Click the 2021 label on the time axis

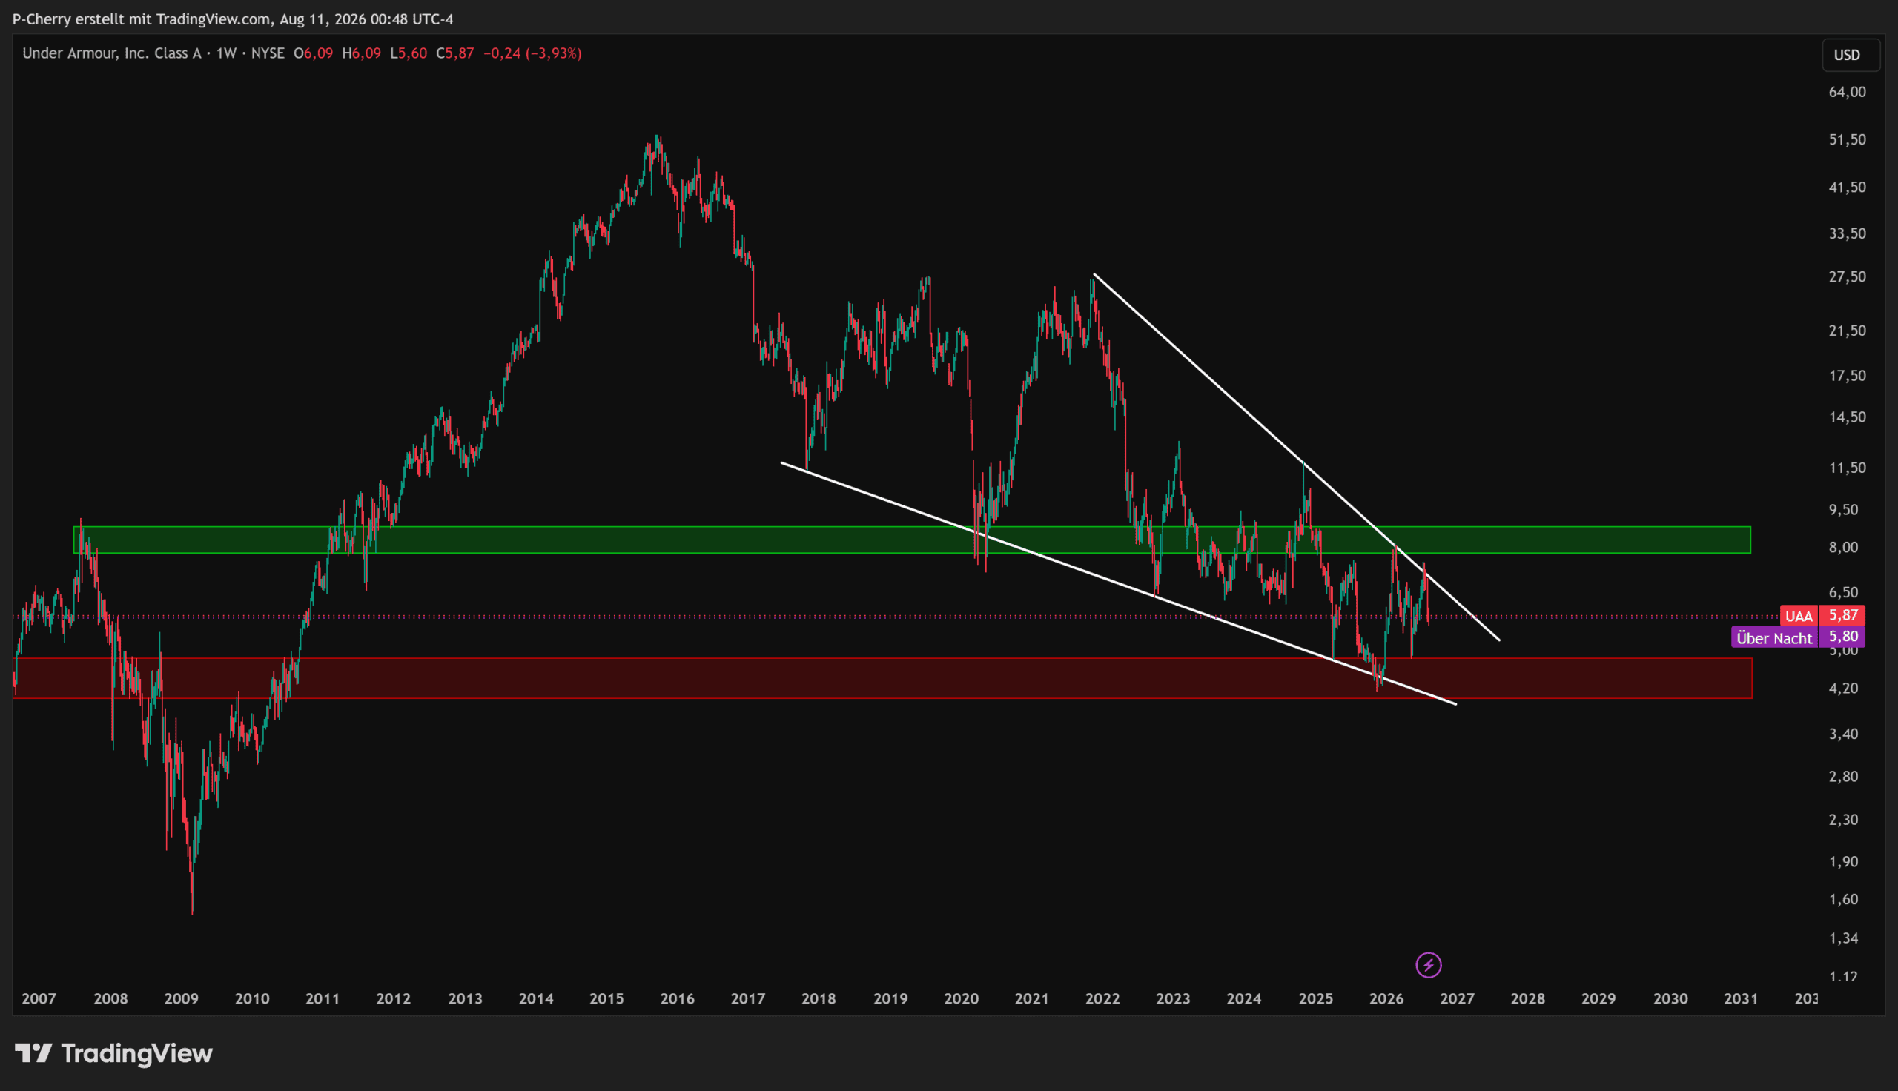click(1032, 999)
